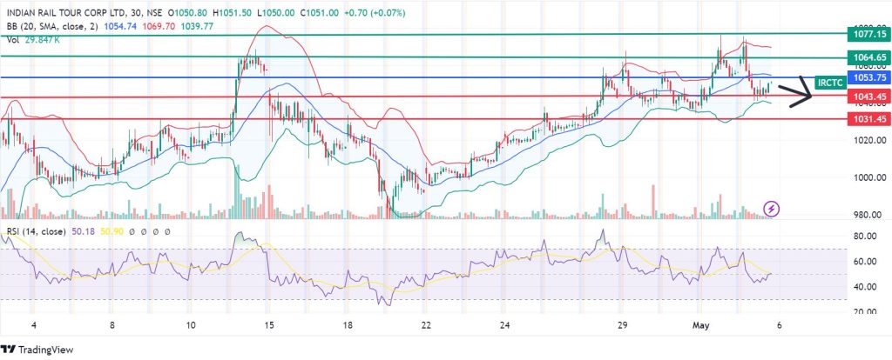892x360 pixels.
Task: Click the 10 label on the date axis
Action: pos(191,325)
